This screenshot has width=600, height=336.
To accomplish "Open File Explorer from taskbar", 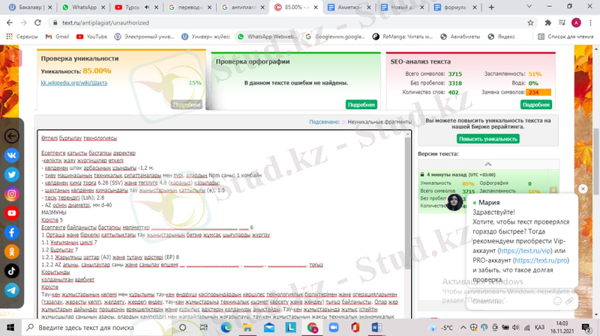I will [x=247, y=328].
